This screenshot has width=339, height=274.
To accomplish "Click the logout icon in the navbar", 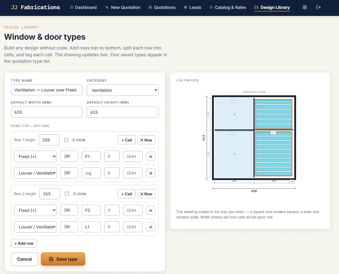I will 318,7.
